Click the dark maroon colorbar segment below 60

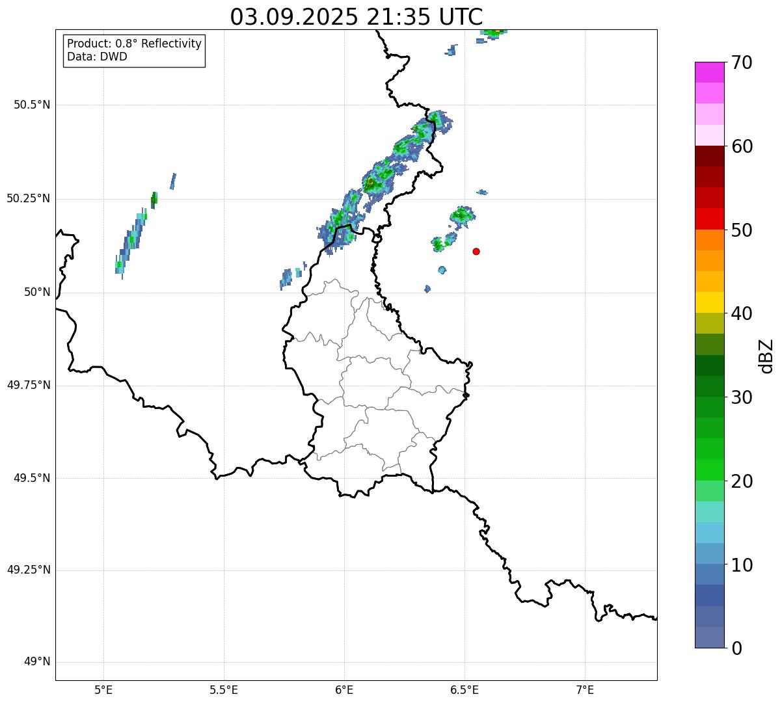tap(710, 156)
